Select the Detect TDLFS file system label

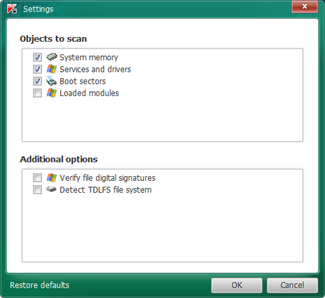point(106,190)
